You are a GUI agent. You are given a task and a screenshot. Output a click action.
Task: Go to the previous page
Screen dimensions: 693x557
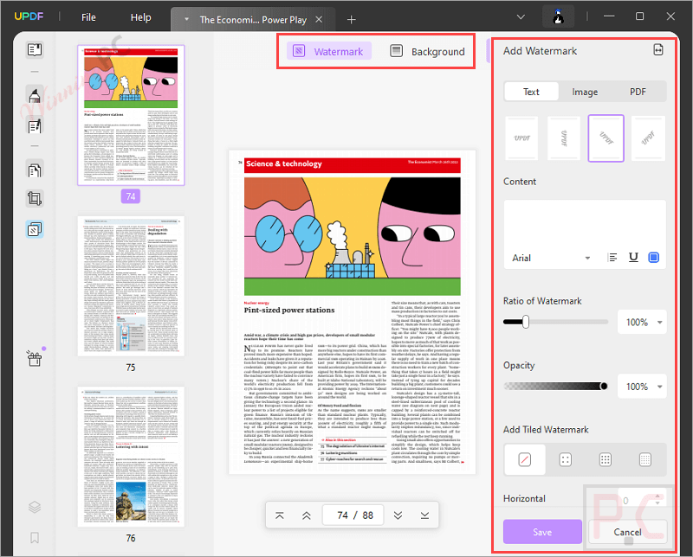307,515
